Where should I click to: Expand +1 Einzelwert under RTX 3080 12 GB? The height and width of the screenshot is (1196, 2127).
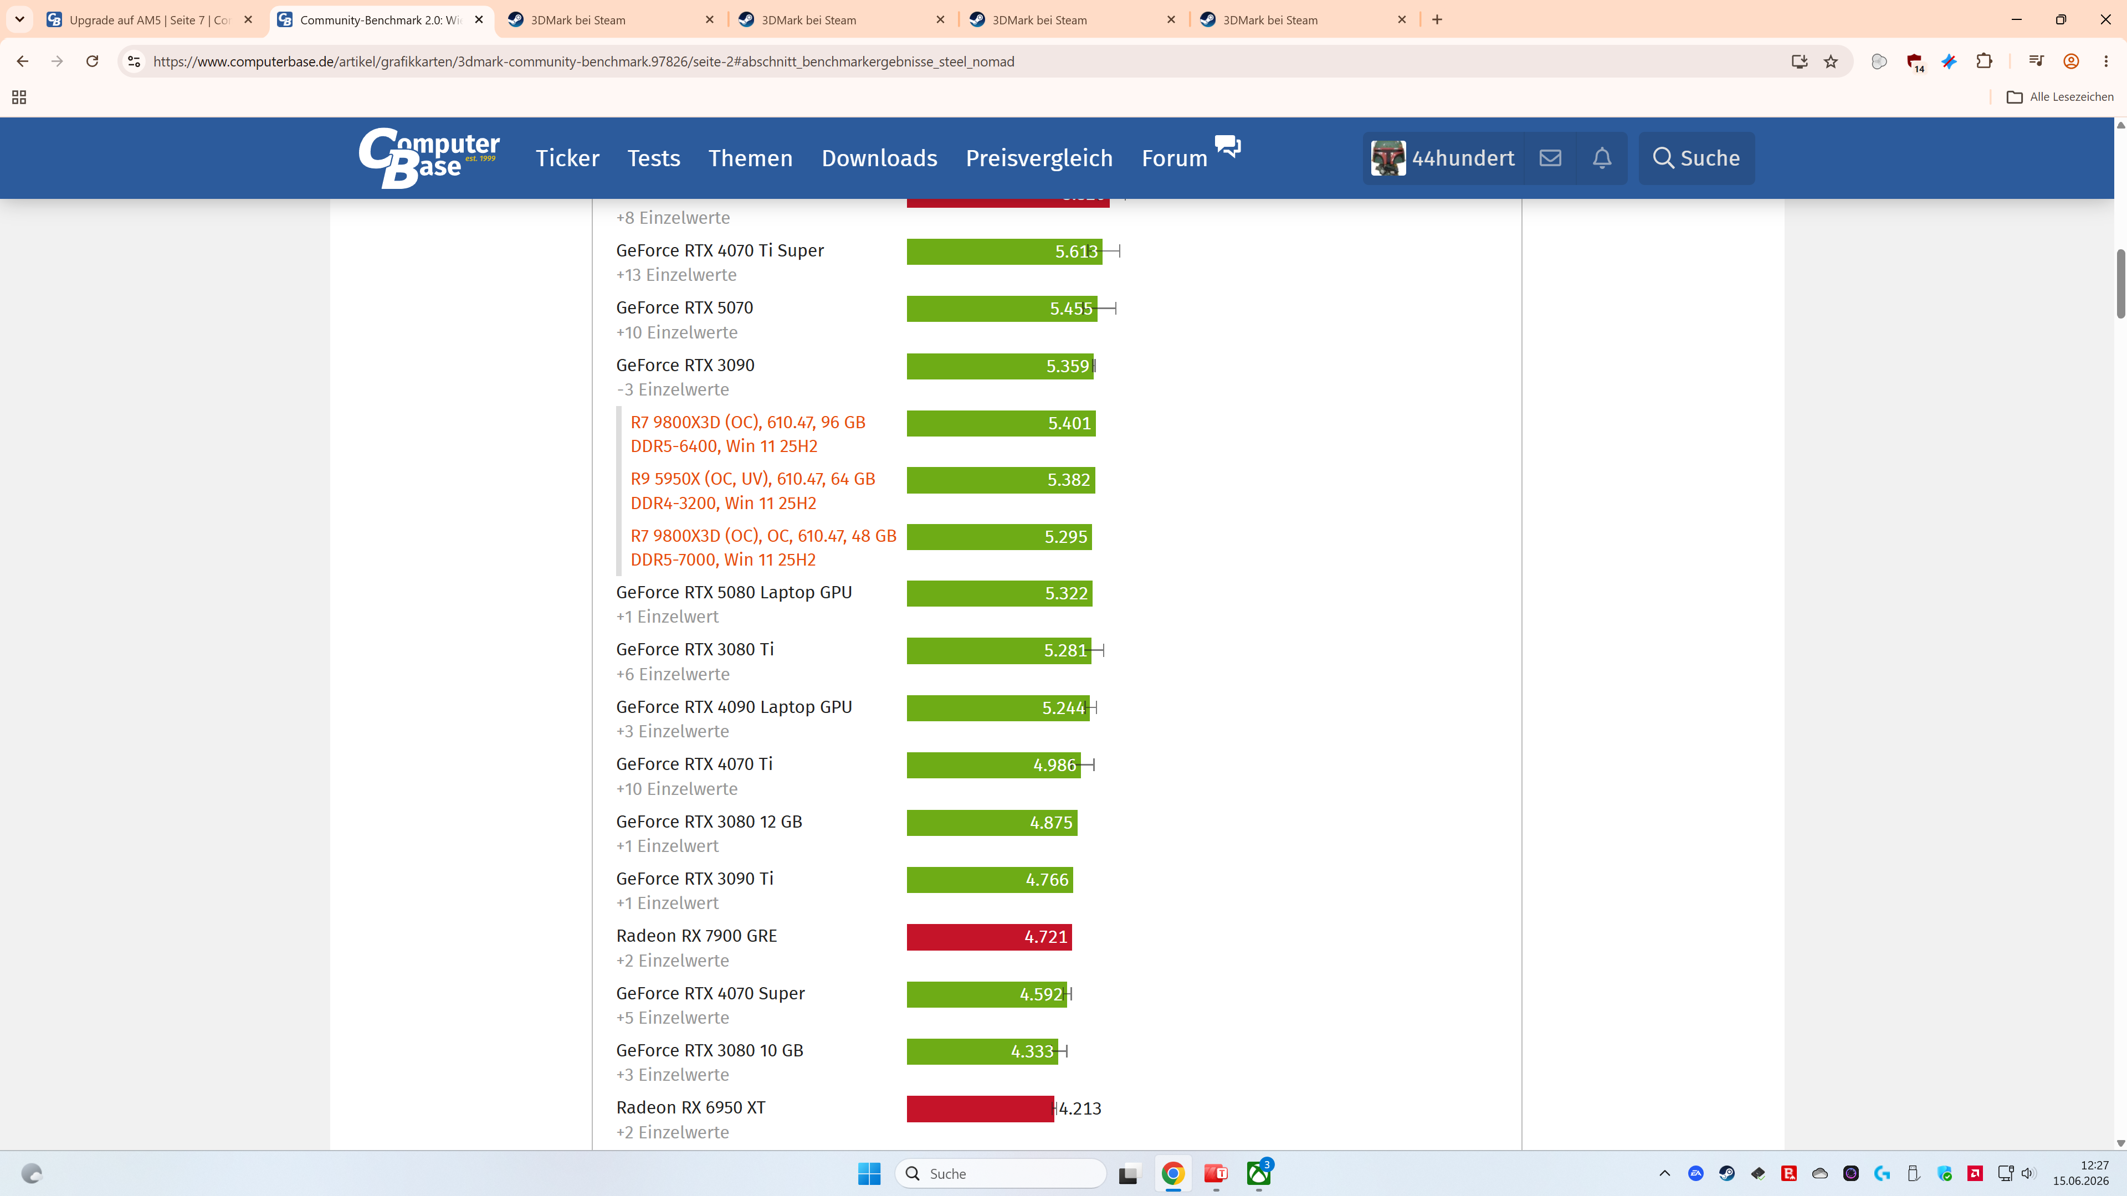[667, 846]
